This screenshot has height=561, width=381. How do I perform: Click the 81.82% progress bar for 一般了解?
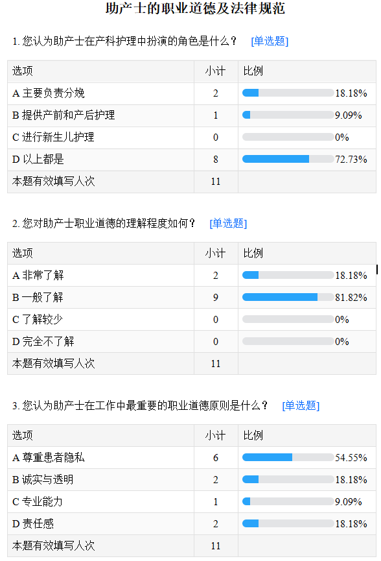[288, 297]
